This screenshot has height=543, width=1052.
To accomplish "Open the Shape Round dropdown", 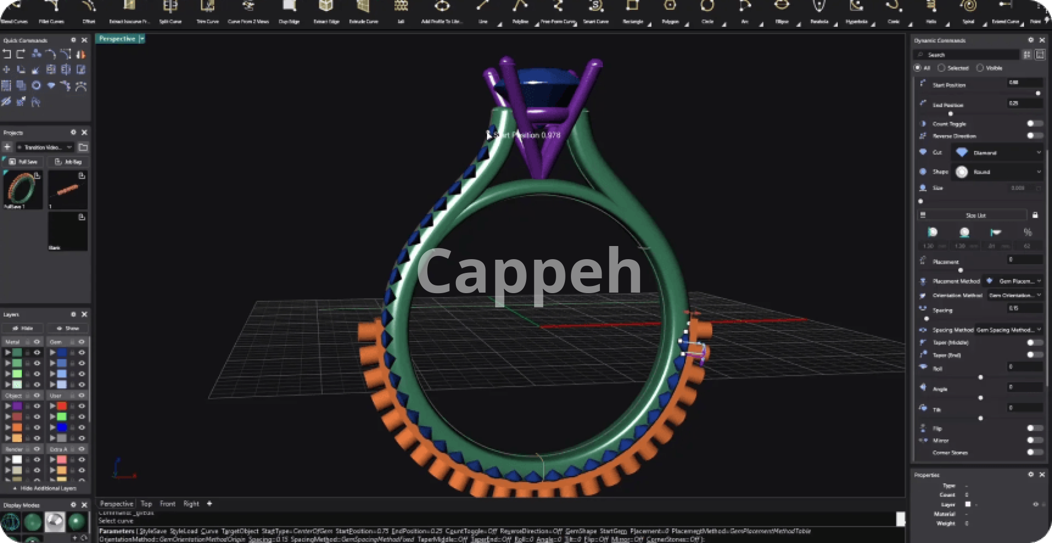I will point(999,172).
